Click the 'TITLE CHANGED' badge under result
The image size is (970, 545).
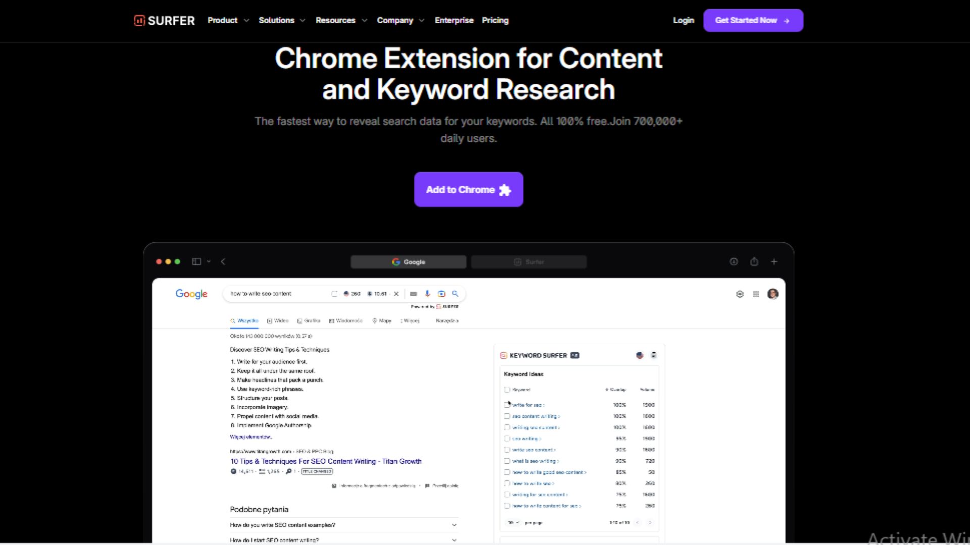317,471
